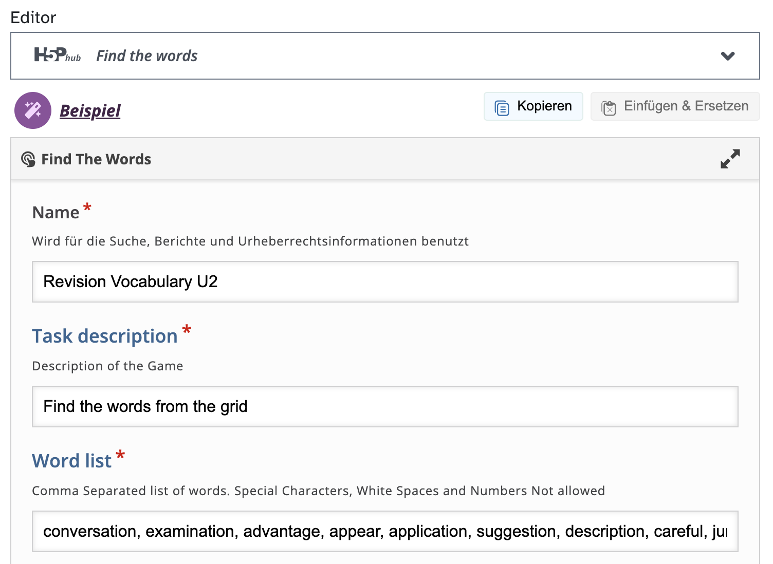Click the 'Description of the Game' help text
Image resolution: width=773 pixels, height=564 pixels.
click(x=107, y=366)
